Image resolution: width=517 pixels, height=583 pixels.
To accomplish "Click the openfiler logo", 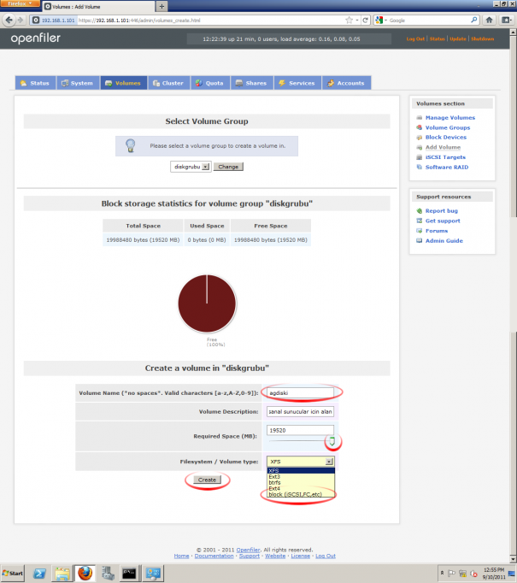I will 35,38.
